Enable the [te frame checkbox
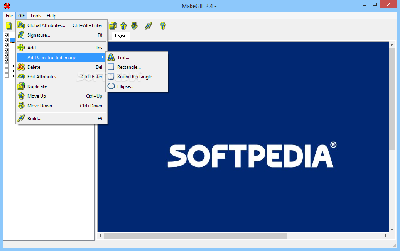The height and width of the screenshot is (251, 400). [7, 66]
